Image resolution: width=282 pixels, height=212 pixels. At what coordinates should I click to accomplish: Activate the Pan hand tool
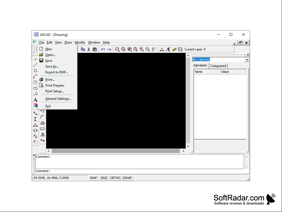(x=154, y=49)
